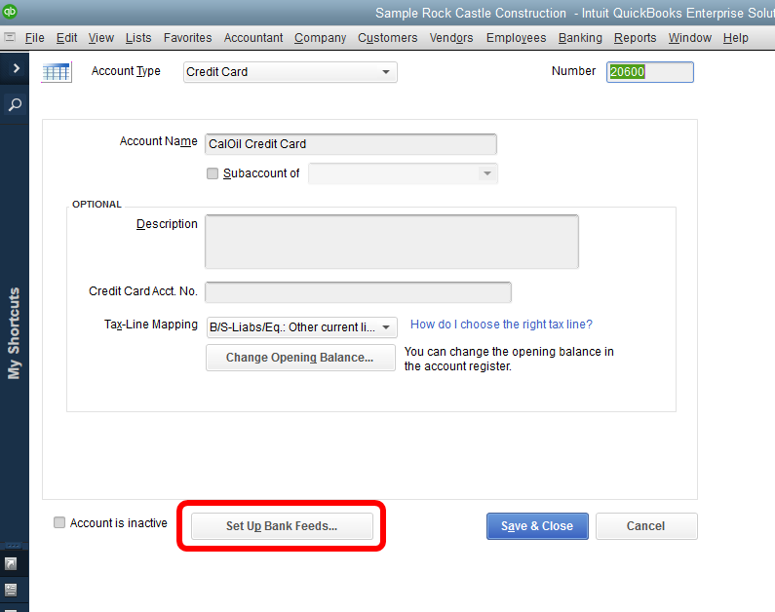Screen dimensions: 775x612
Task: Click the account Number field
Action: tap(650, 72)
